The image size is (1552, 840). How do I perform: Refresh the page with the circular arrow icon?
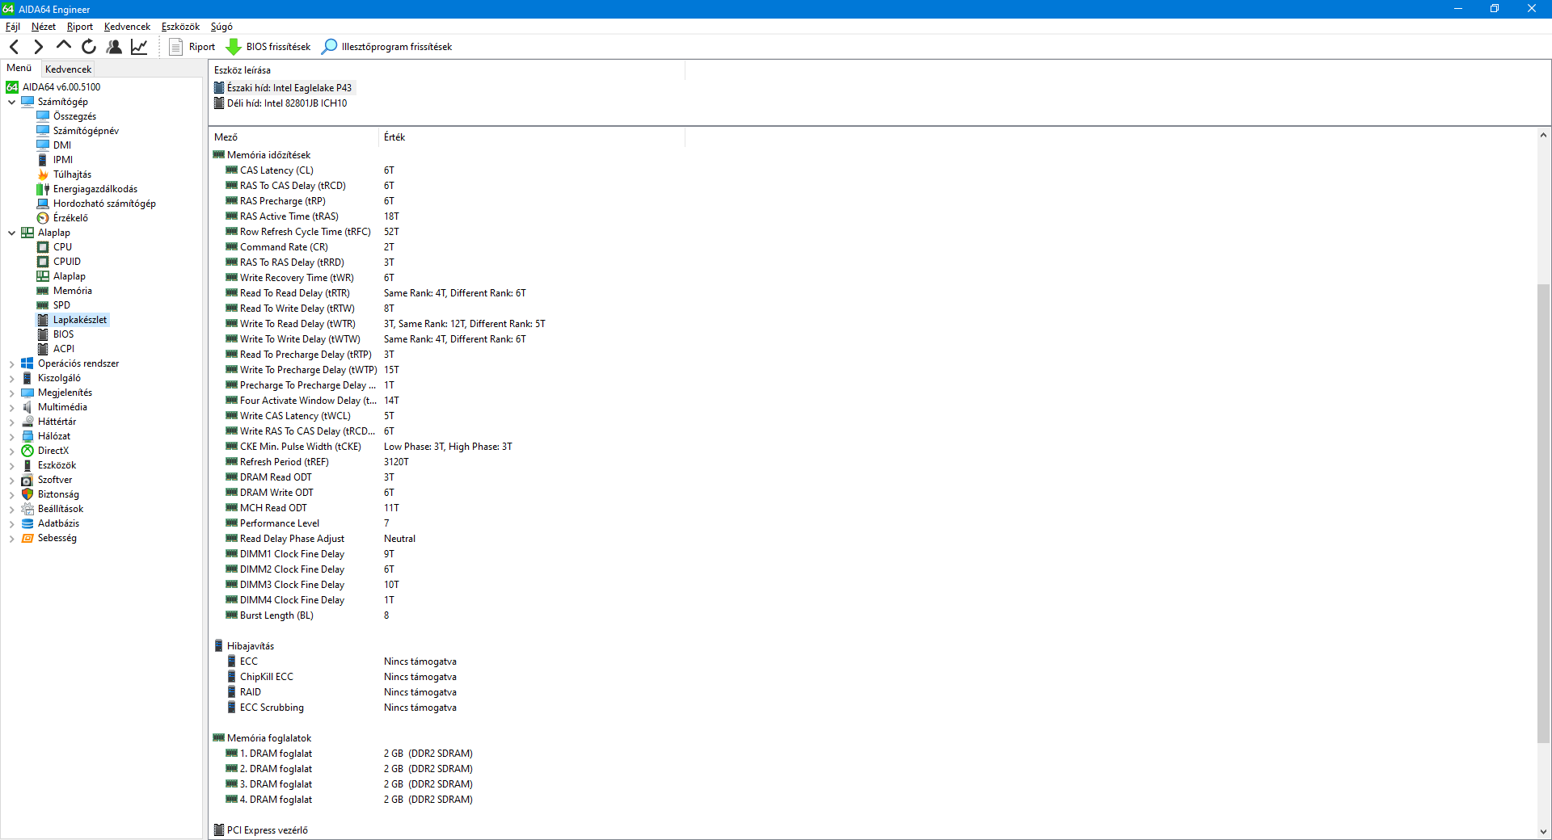89,47
